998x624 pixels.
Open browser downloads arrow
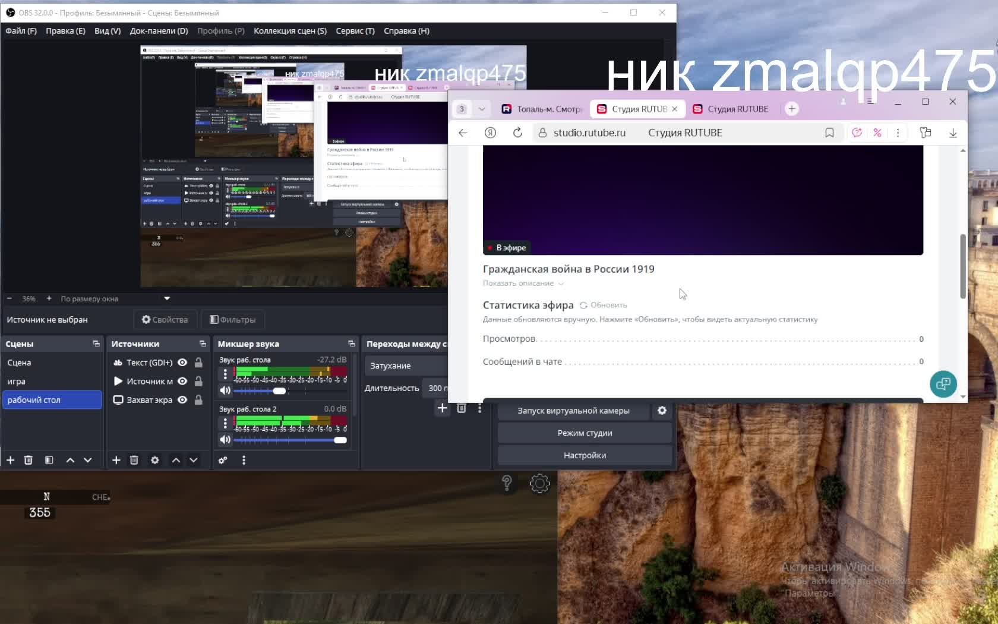953,133
